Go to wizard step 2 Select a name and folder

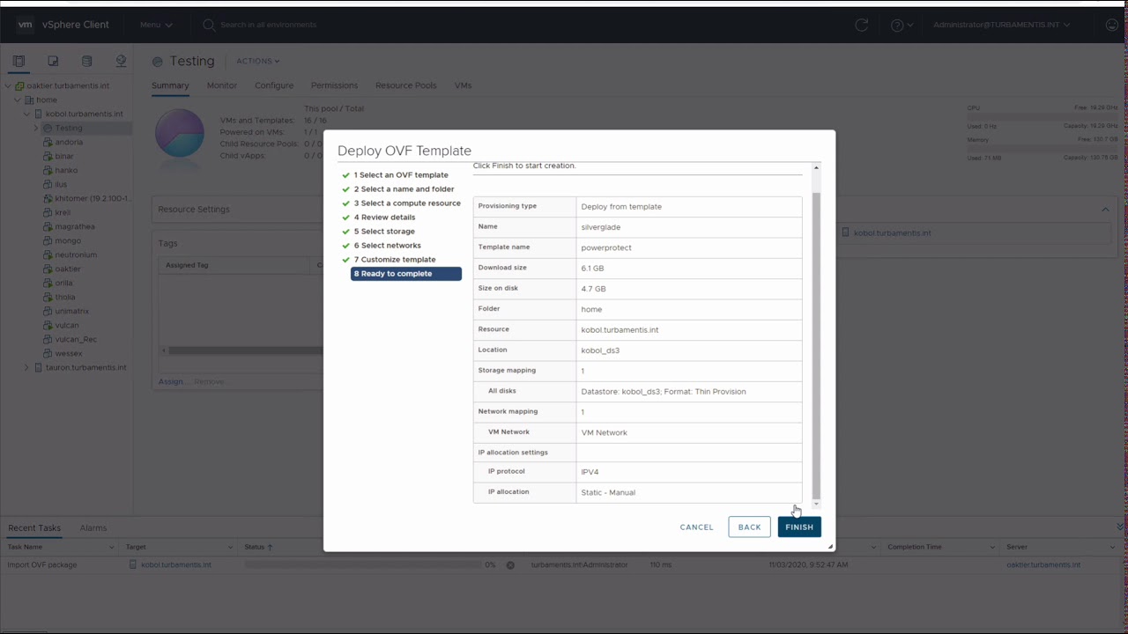coord(404,189)
